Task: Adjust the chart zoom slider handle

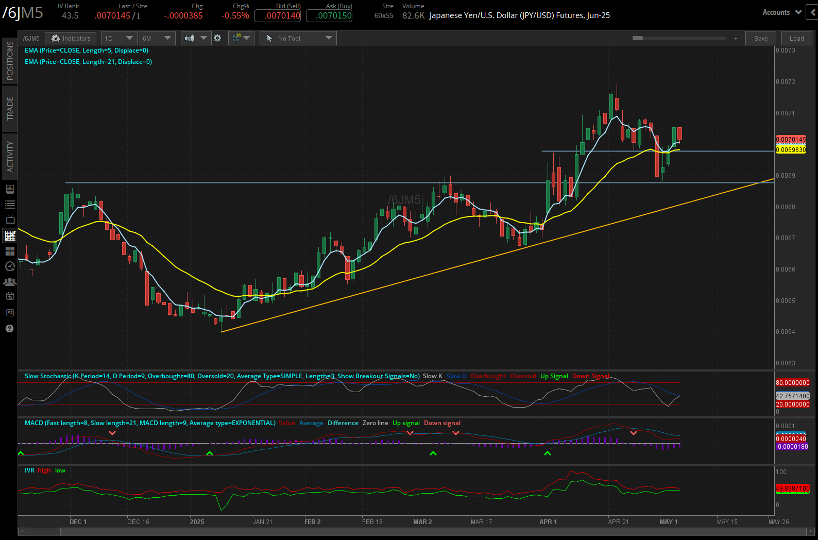Action: click(638, 38)
